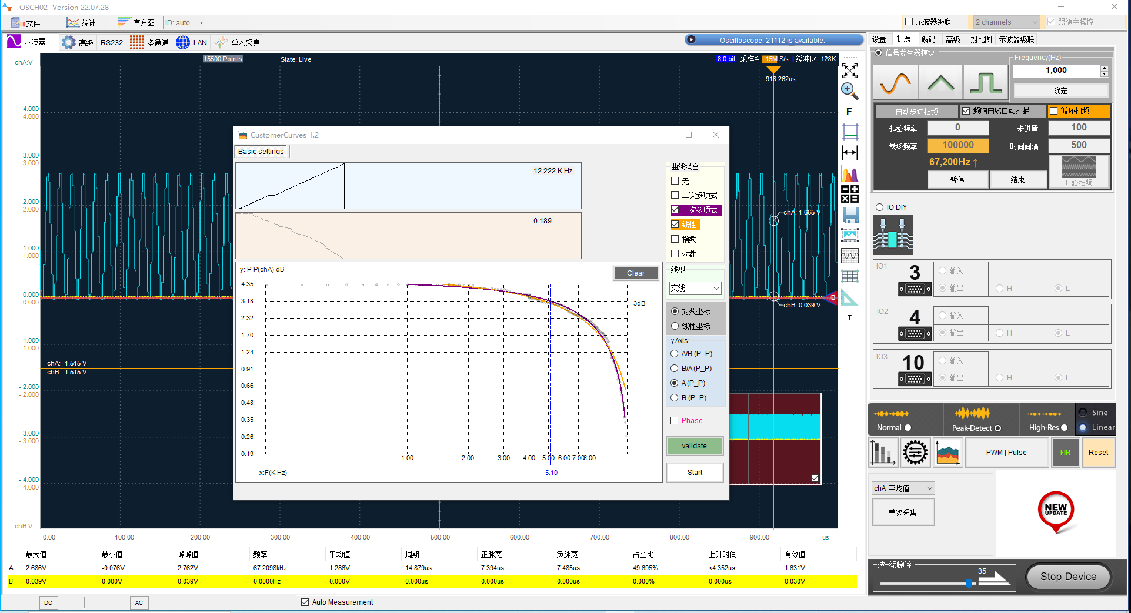Click the screenshot image capture icon

(x=849, y=235)
